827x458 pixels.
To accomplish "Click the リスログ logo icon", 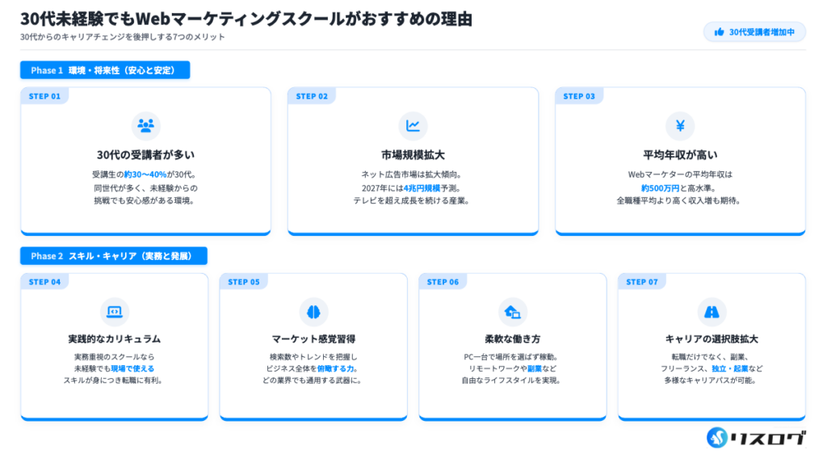I will pyautogui.click(x=718, y=437).
